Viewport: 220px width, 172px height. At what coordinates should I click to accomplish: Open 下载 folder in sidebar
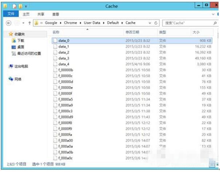(x=21, y=41)
